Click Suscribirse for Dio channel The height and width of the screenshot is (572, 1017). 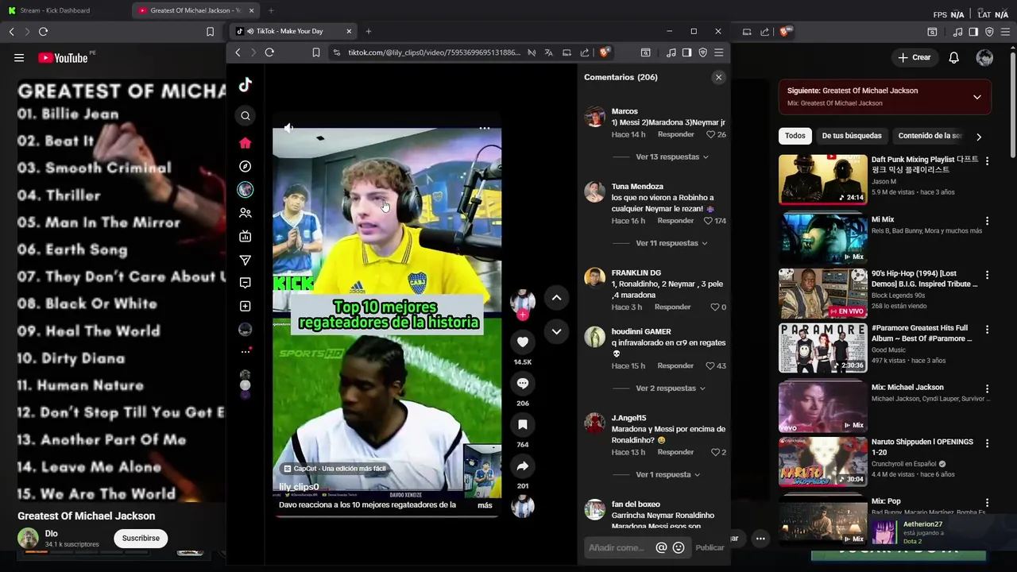pos(141,539)
